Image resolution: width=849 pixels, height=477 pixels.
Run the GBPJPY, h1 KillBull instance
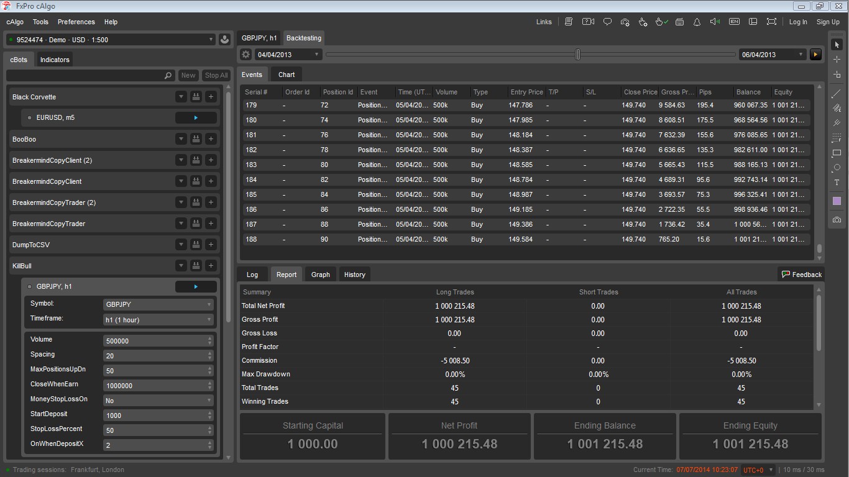pos(196,286)
